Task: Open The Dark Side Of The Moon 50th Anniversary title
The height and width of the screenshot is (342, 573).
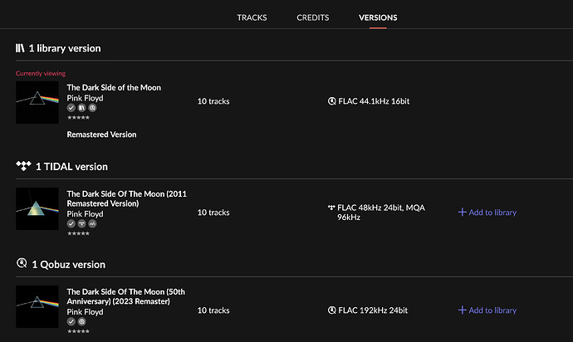Action: 125,296
